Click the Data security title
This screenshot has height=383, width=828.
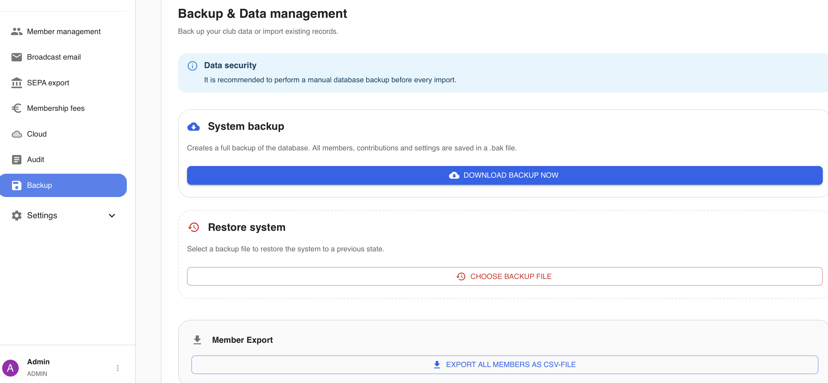pos(230,65)
